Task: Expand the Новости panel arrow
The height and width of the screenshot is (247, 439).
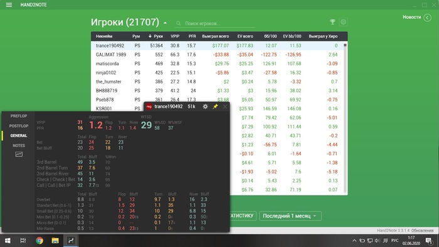Action: pos(427,18)
